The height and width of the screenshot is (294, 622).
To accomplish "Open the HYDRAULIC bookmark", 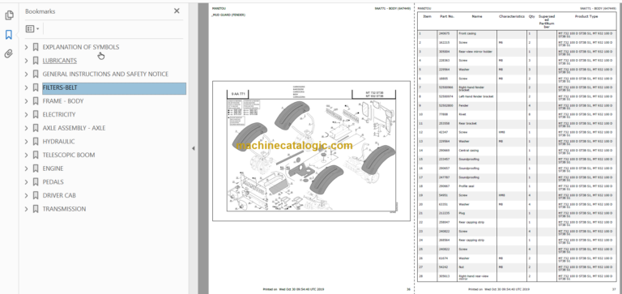I will [58, 142].
